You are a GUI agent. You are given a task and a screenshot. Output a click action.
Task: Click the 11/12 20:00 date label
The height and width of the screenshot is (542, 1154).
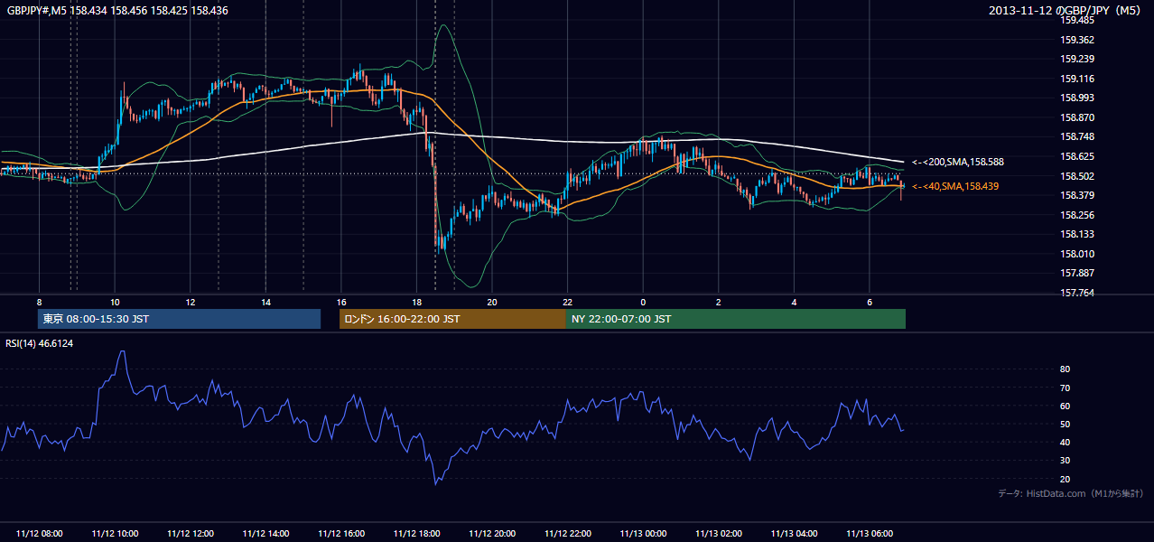[x=492, y=534]
